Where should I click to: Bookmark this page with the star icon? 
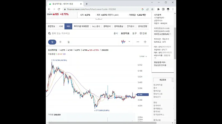(x=152, y=9)
